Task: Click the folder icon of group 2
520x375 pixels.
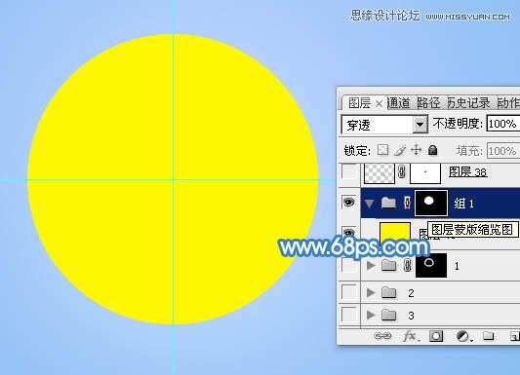Action: tap(388, 292)
